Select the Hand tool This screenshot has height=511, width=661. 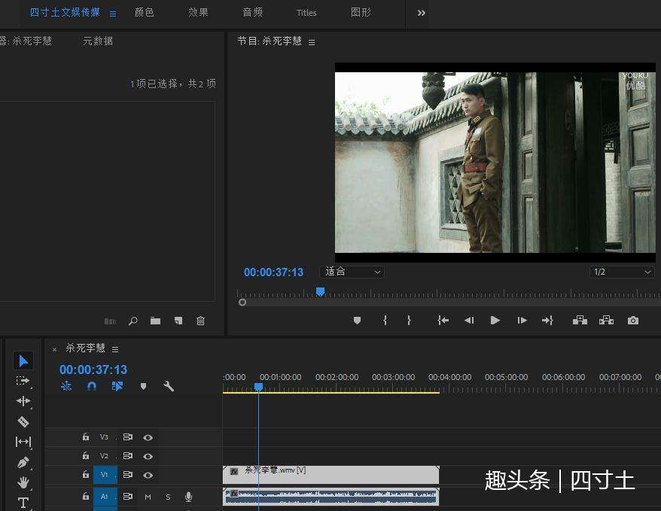point(23,482)
